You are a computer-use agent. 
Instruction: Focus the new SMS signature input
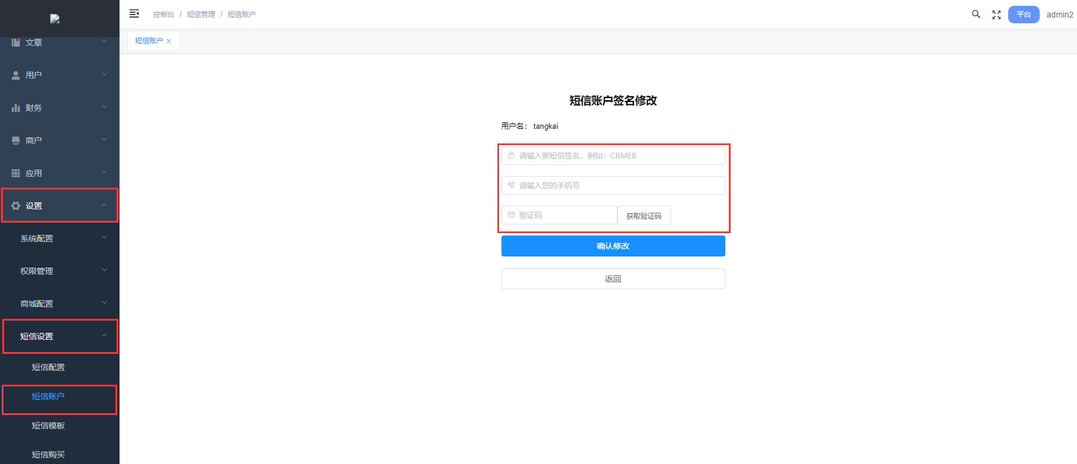[x=613, y=156]
